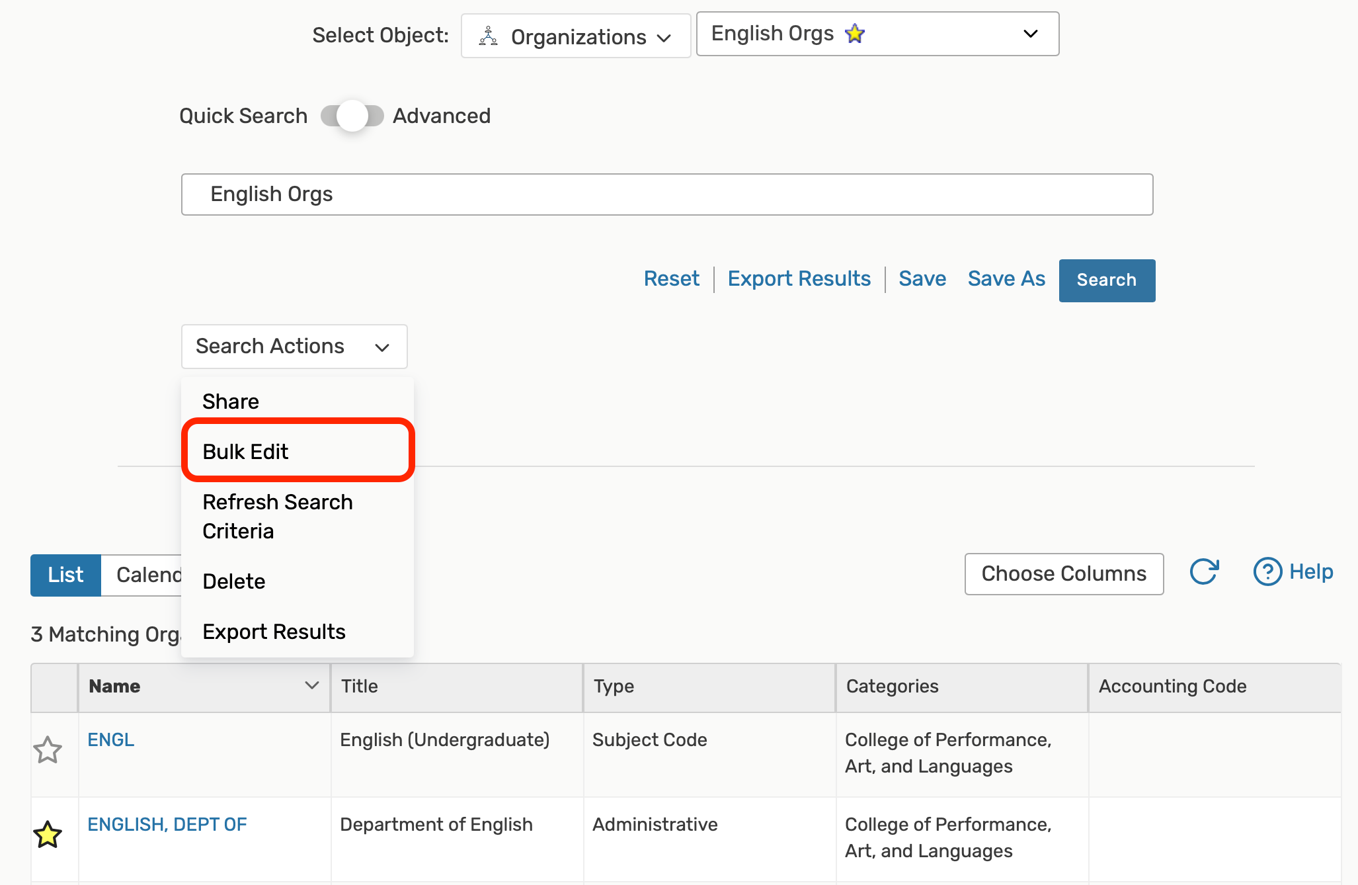Open the Organizations object dropdown

point(576,36)
